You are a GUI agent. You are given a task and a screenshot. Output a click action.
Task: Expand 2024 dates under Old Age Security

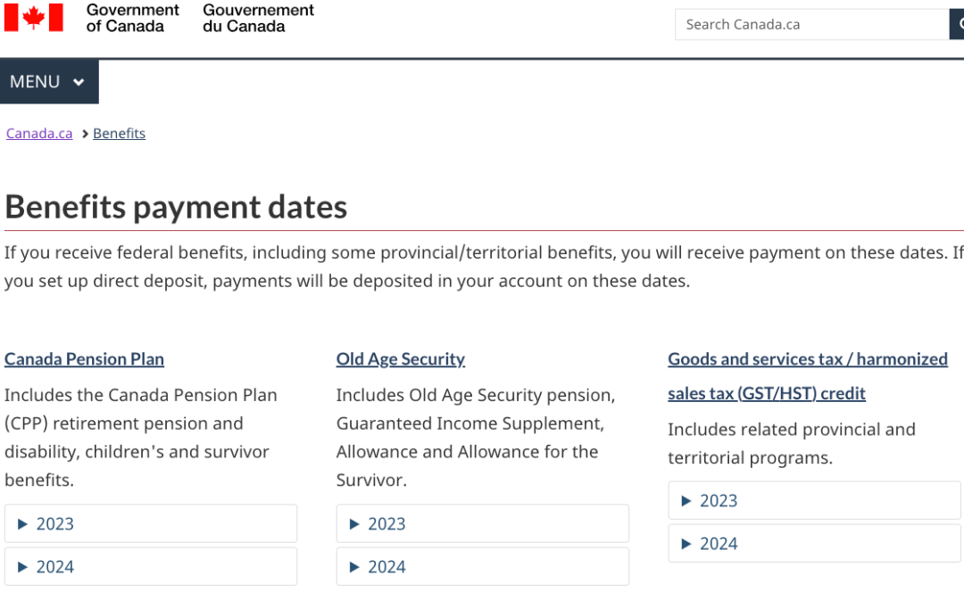[482, 567]
